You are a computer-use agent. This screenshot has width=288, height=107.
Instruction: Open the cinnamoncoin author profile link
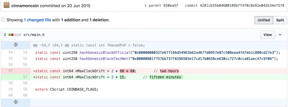[25, 5]
